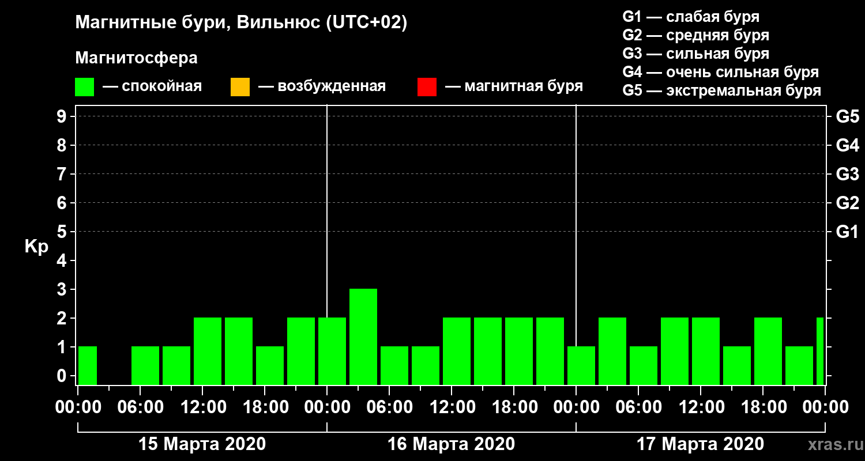
Task: Click the '15 Марта 2020' date label
Action: click(202, 444)
